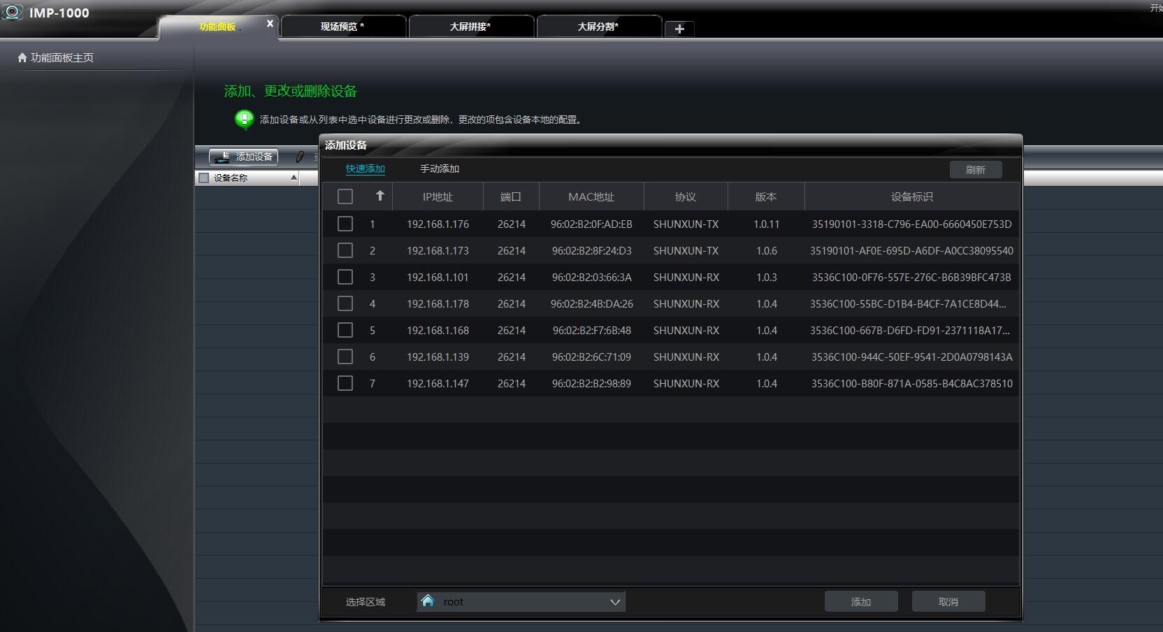The height and width of the screenshot is (632, 1163).
Task: Tick checkbox for device 192.168.1.176
Action: coord(345,224)
